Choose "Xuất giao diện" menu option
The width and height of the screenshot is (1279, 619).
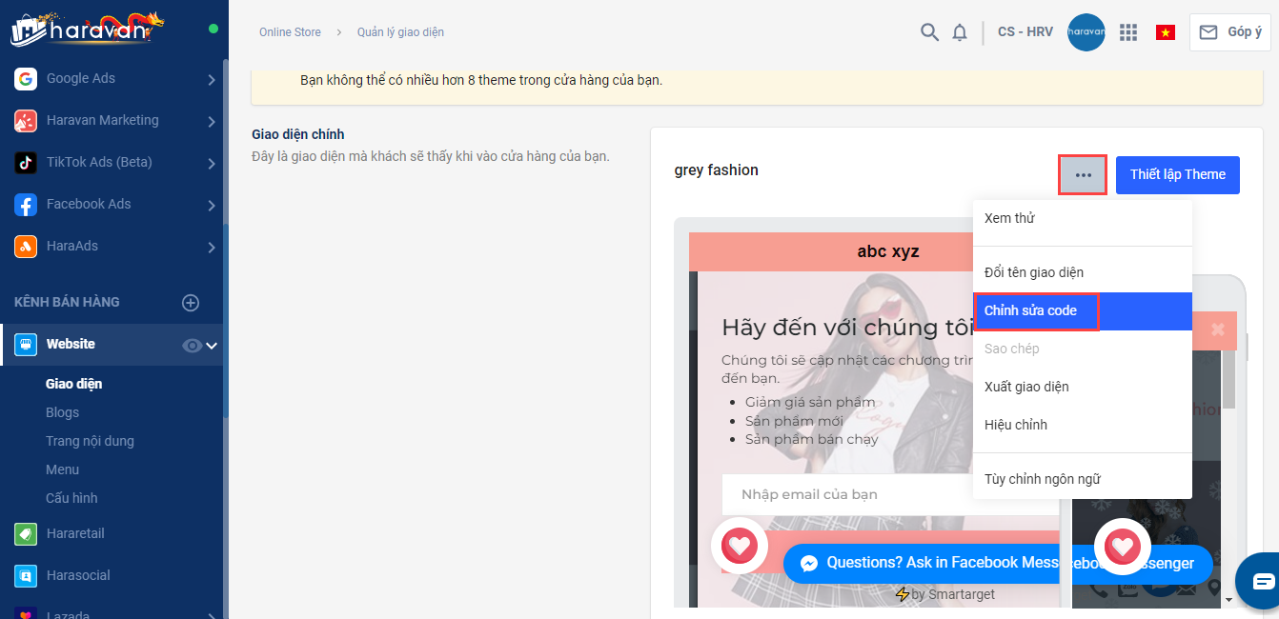(1026, 387)
